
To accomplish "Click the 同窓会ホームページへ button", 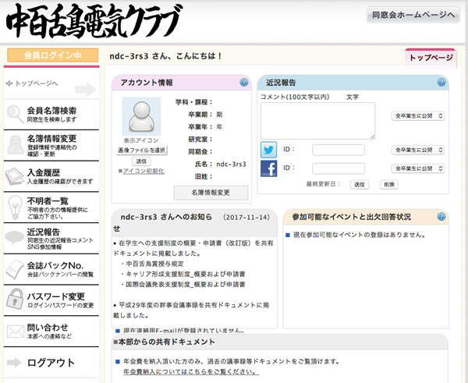I will pyautogui.click(x=413, y=15).
